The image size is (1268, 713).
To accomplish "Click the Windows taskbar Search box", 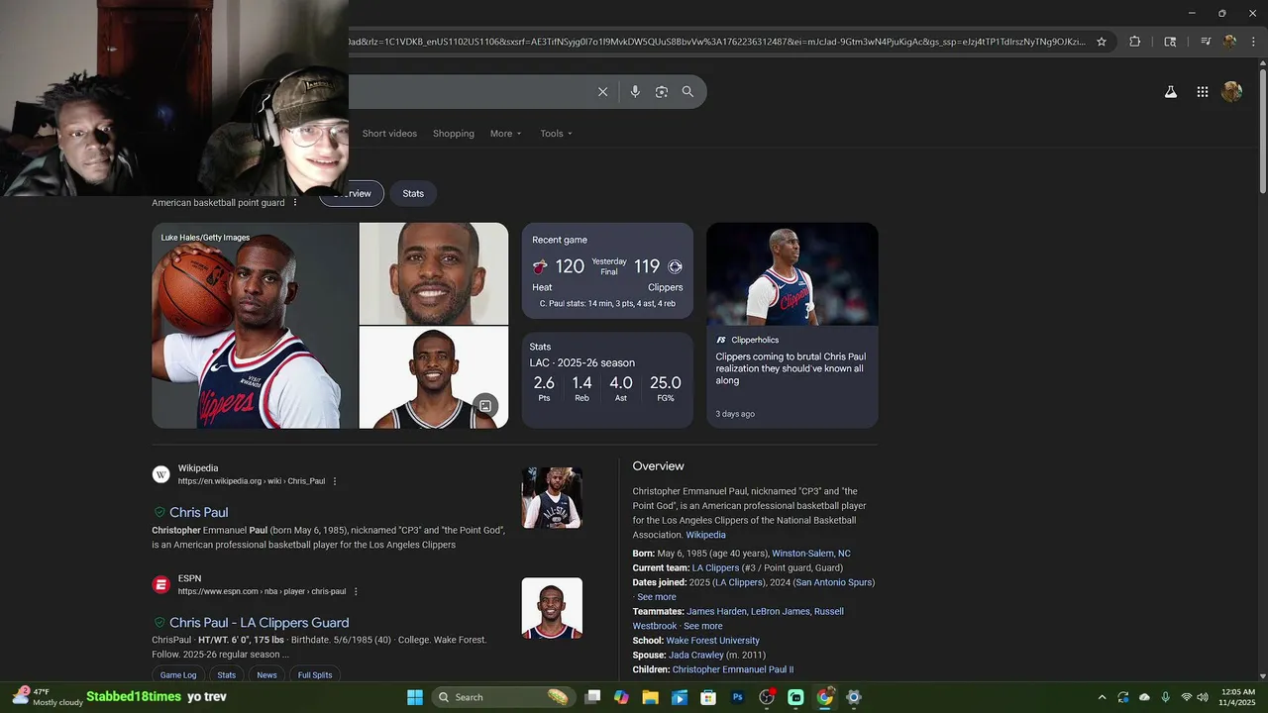I will click(x=504, y=697).
